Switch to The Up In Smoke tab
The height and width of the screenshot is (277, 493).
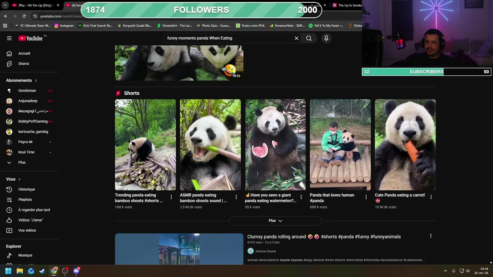[x=348, y=5]
